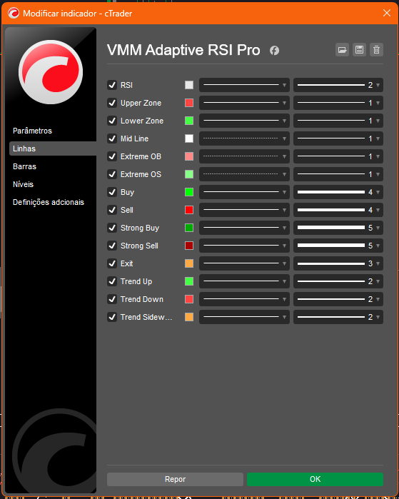Image resolution: width=399 pixels, height=499 pixels.
Task: Disable the Buy signal checkbox
Action: pos(112,192)
